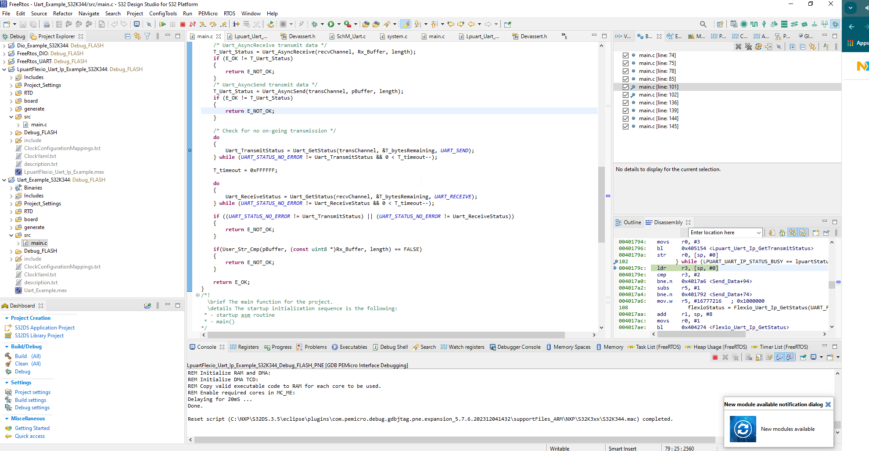This screenshot has width=869, height=451.
Task: Click the Step Return toolbar icon
Action: [223, 24]
